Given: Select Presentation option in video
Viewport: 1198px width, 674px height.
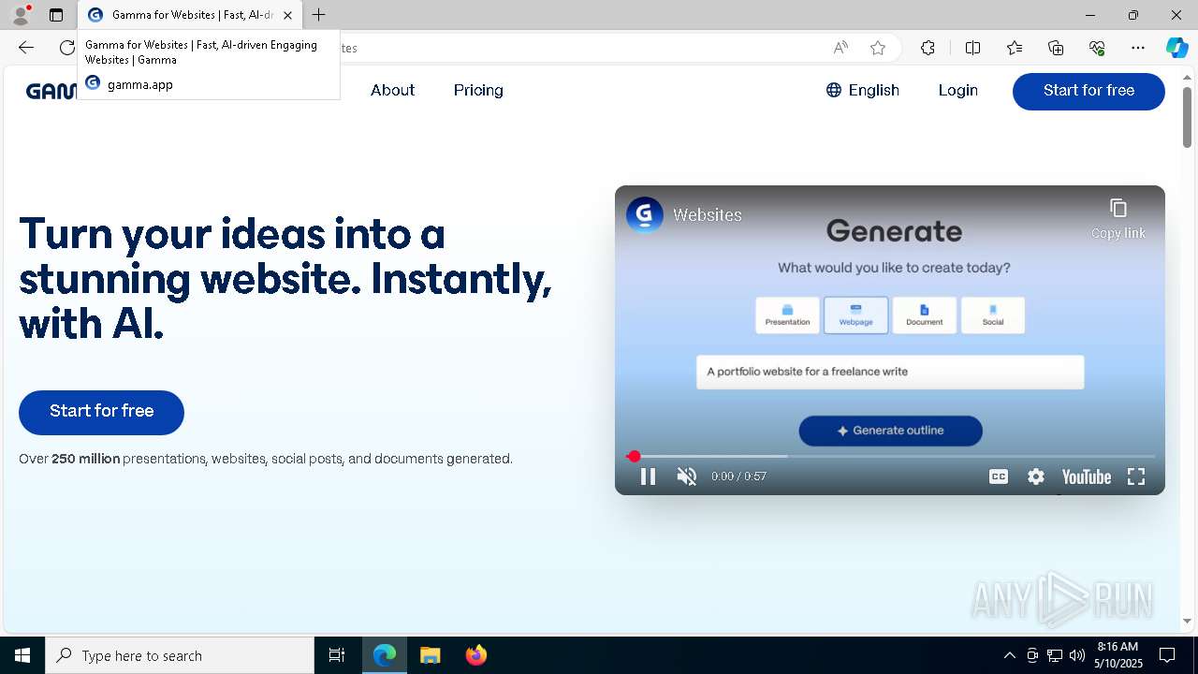Looking at the screenshot, I should 787,315.
